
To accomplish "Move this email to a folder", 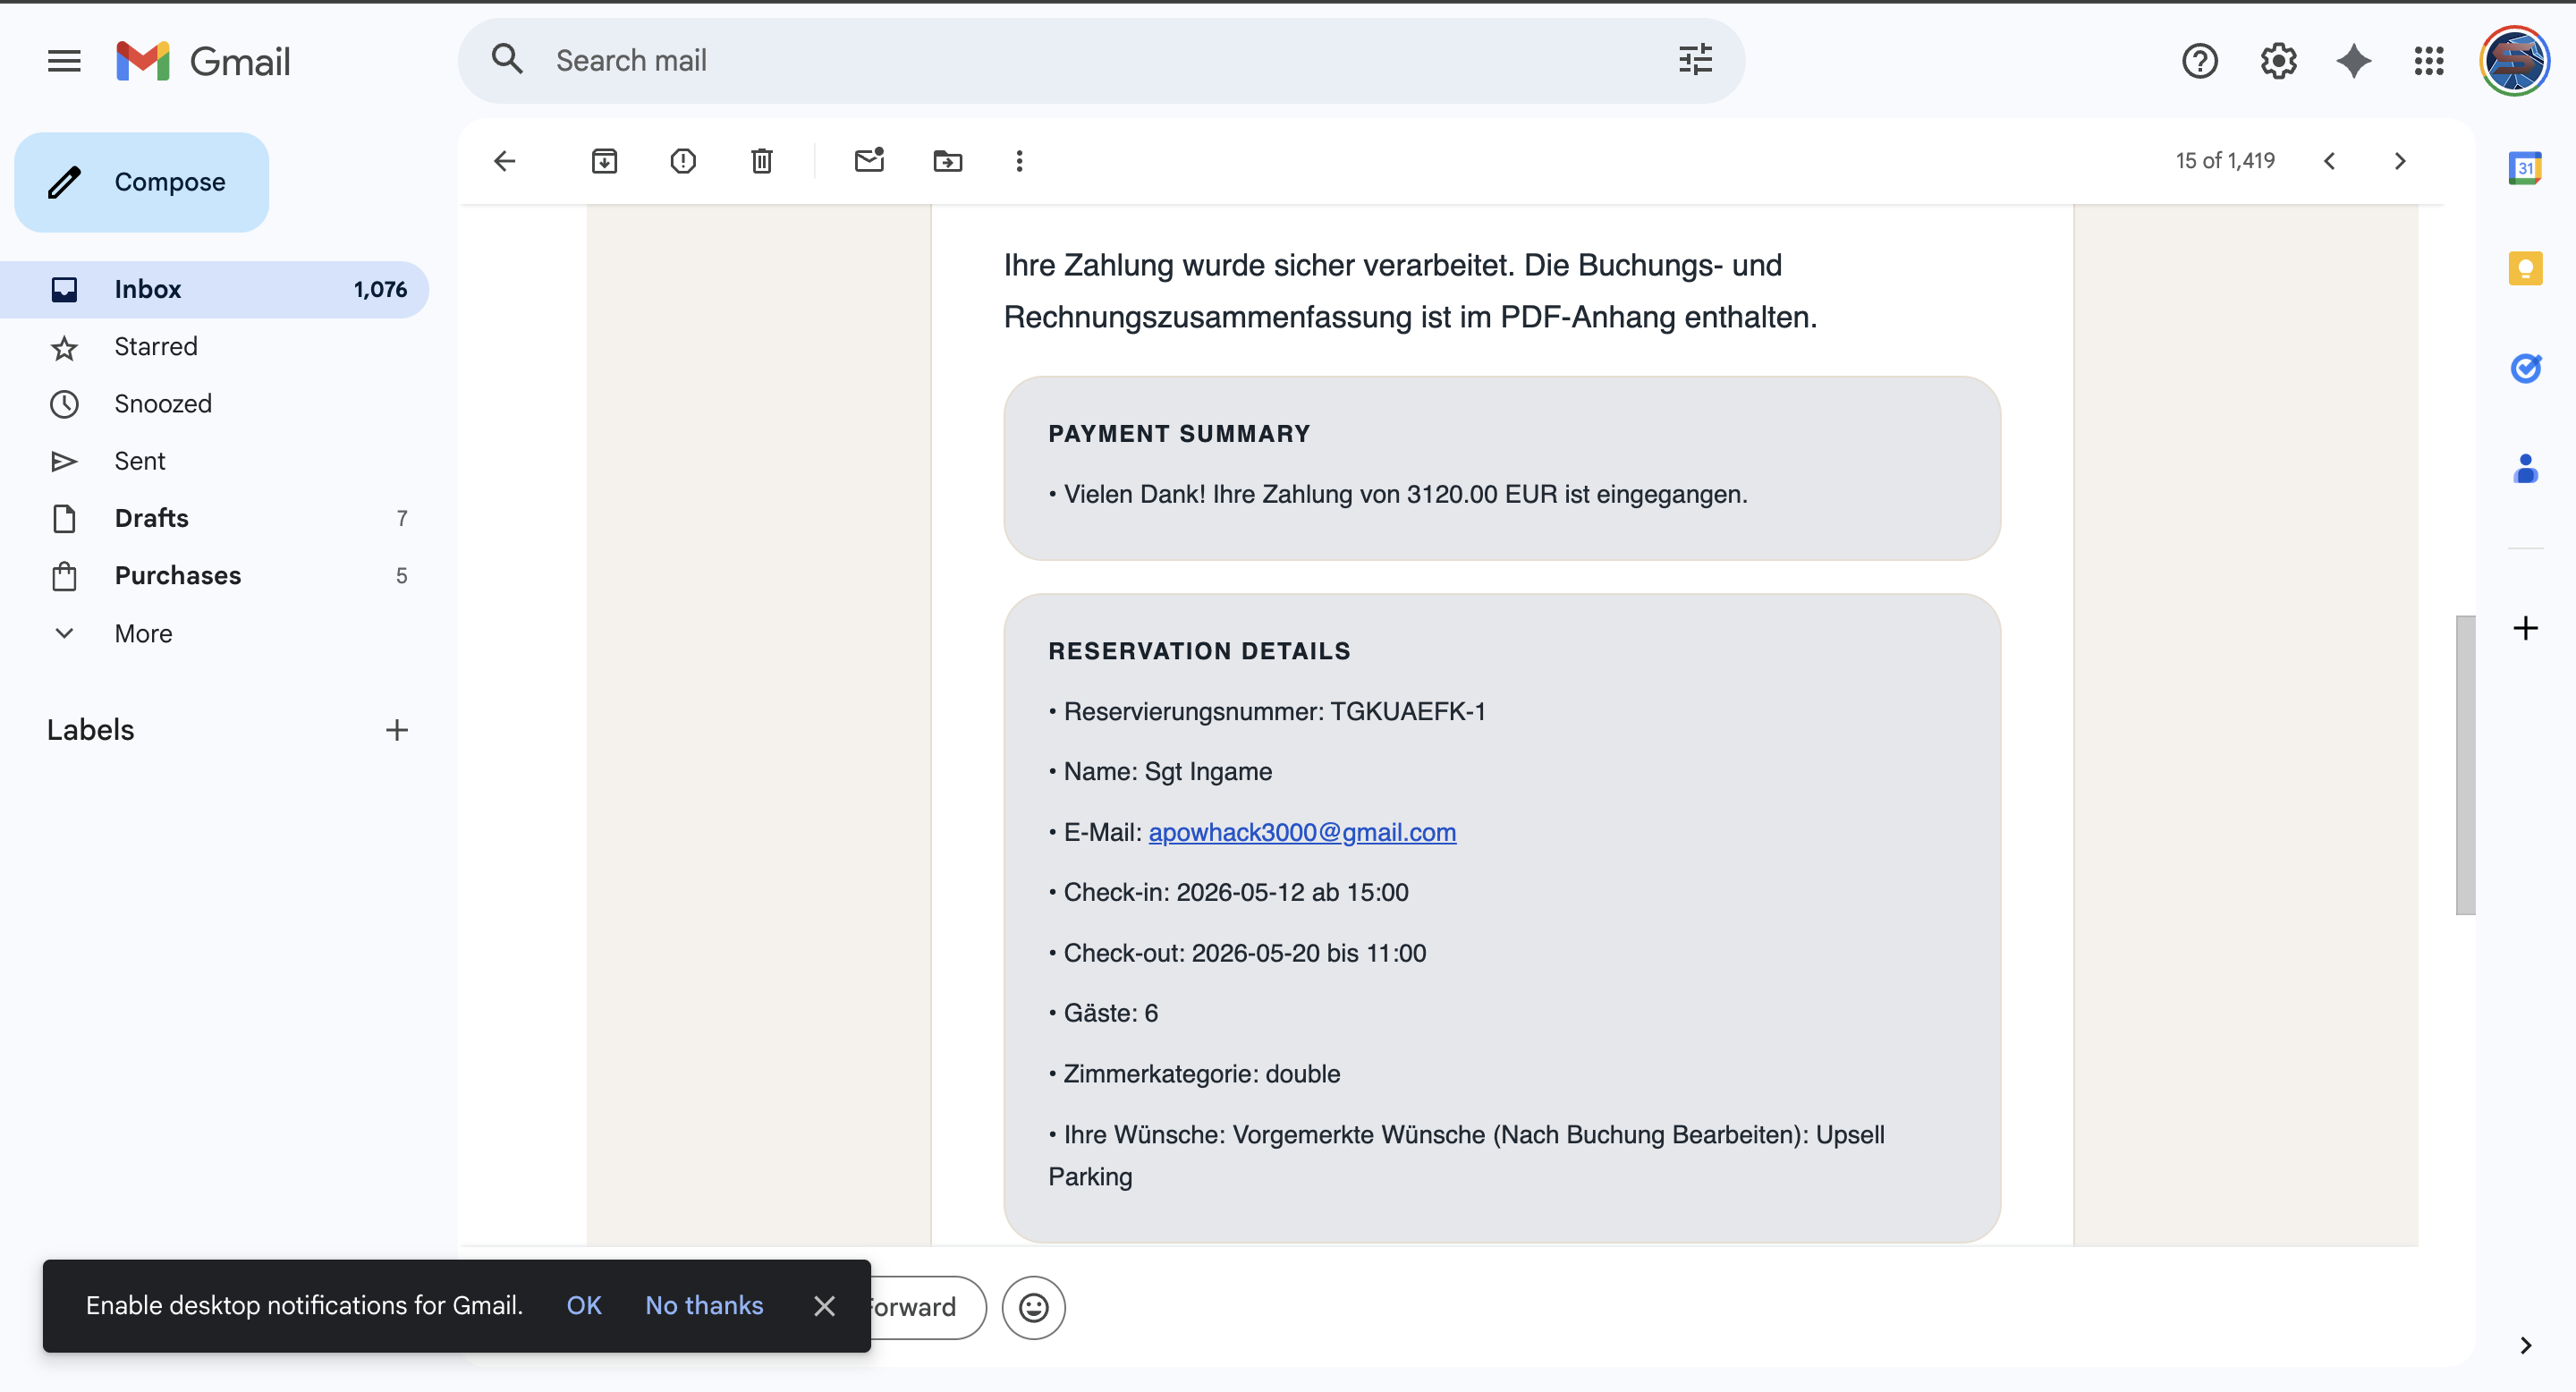I will pos(947,161).
